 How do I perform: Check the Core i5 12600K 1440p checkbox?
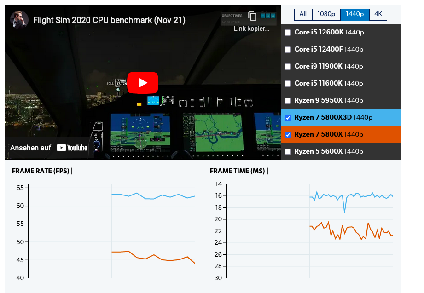[288, 33]
